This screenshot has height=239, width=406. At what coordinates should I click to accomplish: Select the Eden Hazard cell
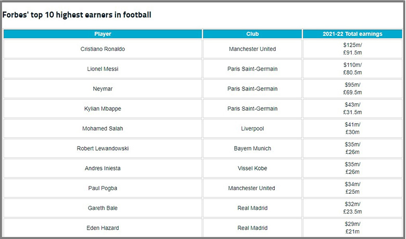pos(103,228)
